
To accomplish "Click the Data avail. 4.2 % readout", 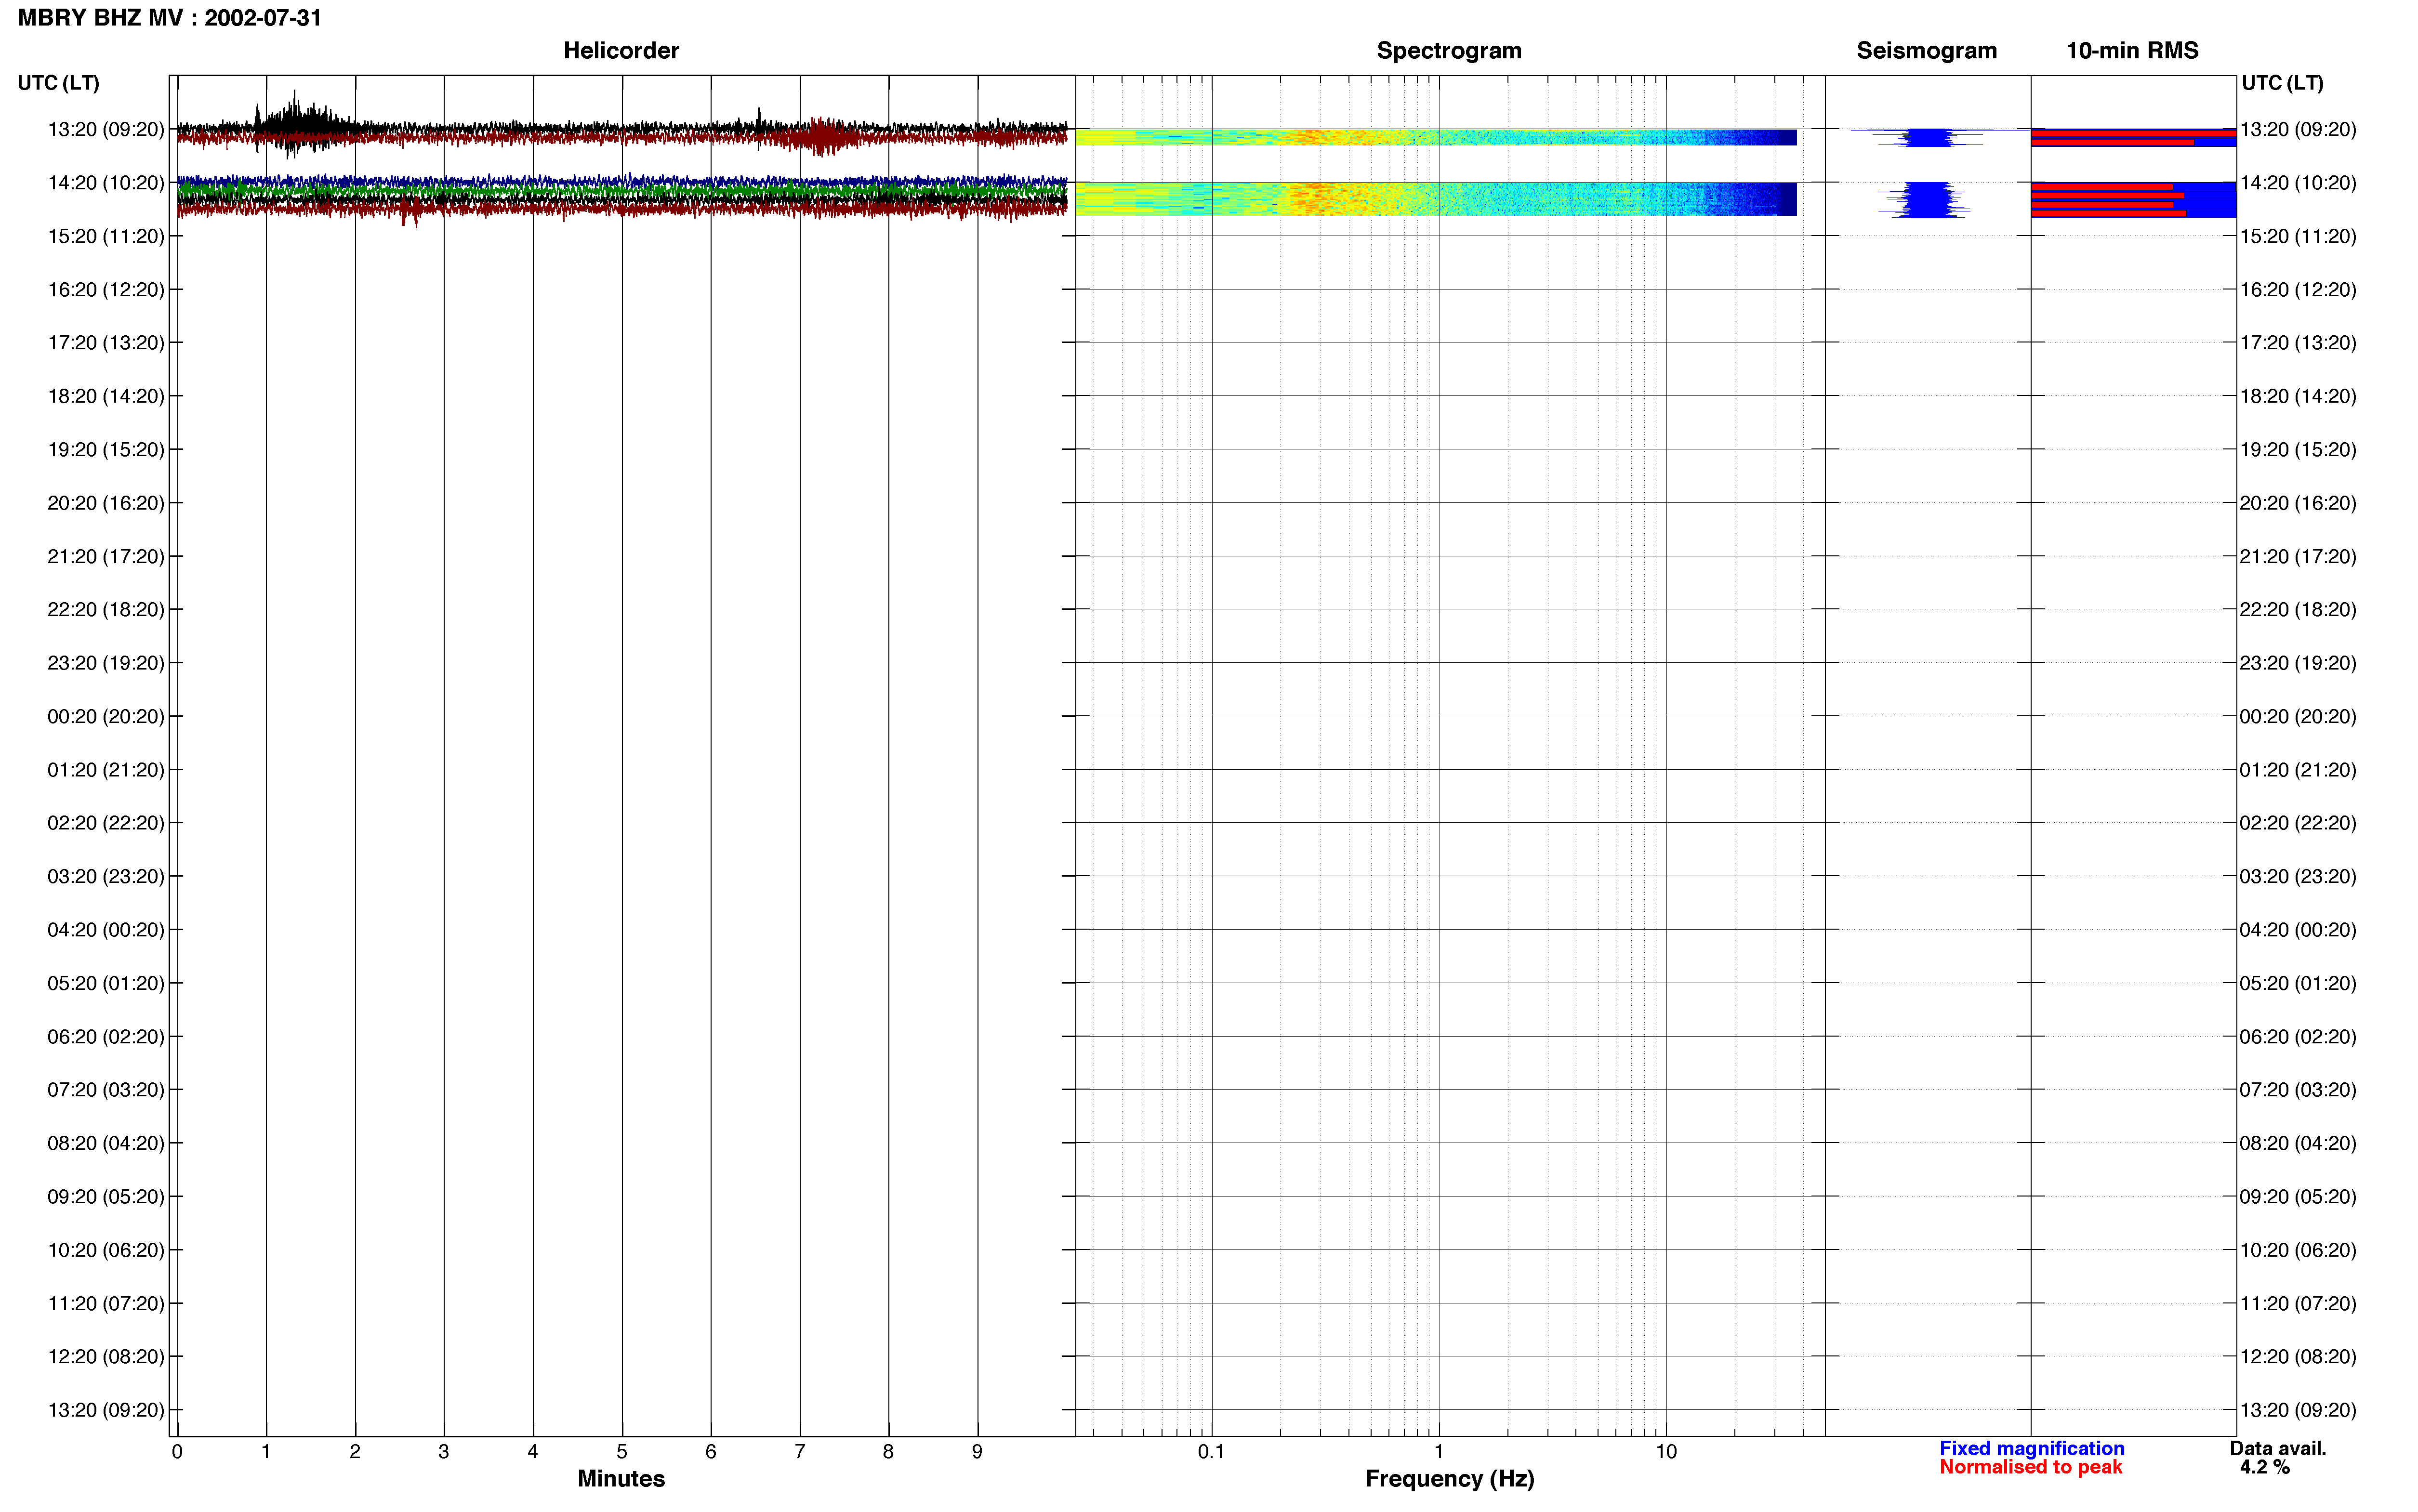I will pyautogui.click(x=2278, y=1458).
